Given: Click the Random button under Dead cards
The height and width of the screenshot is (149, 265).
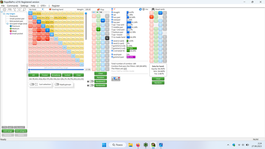Looking at the screenshot, I should pos(158,83).
